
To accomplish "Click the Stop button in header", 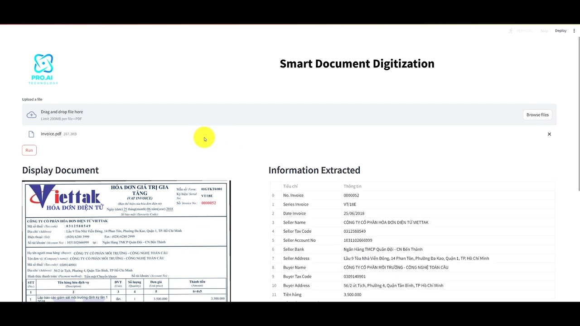I will pyautogui.click(x=544, y=31).
